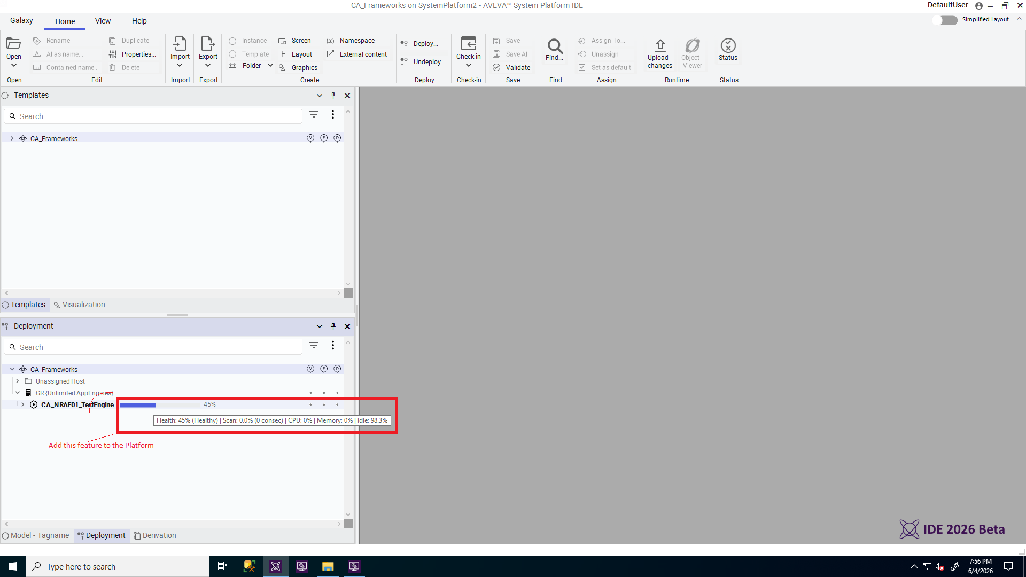Open the Import ribbon button
Image resolution: width=1026 pixels, height=577 pixels.
click(180, 52)
